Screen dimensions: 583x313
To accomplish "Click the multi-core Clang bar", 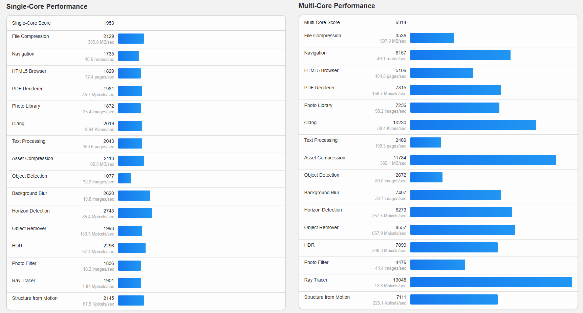I will pyautogui.click(x=473, y=125).
